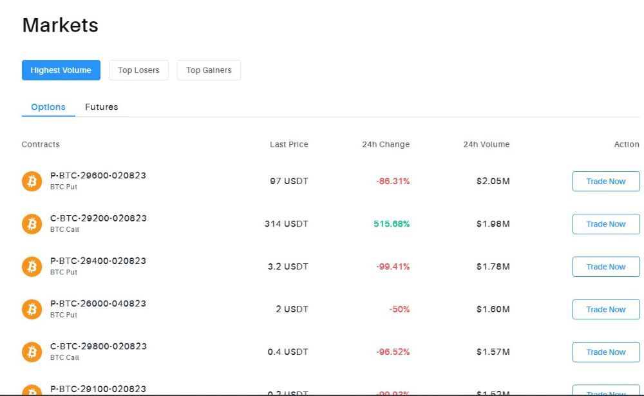Click Bitcoin icon beside P-BTC-29400-020823
This screenshot has height=396, width=644.
[x=32, y=267]
